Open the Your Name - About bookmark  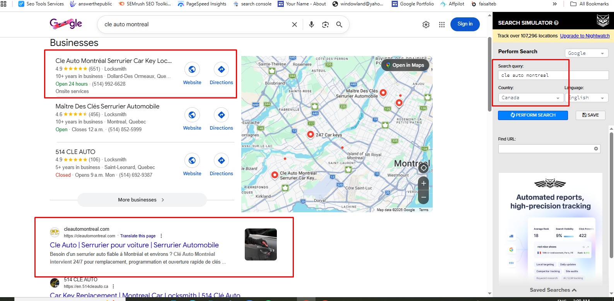[302, 4]
